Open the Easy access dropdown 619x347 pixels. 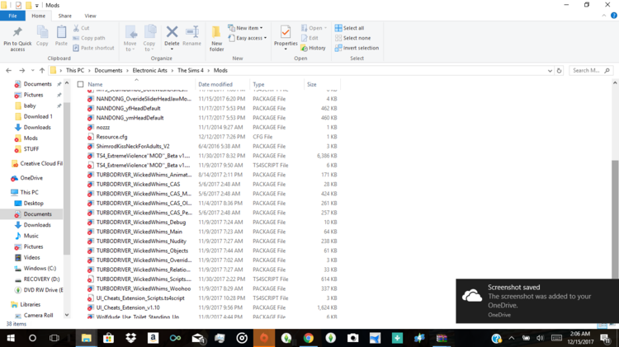click(247, 38)
